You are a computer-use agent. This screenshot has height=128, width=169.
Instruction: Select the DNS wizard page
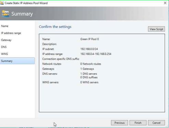coord(4,47)
